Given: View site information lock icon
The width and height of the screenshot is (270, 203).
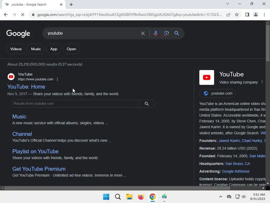Looking at the screenshot, I should tap(33, 15).
